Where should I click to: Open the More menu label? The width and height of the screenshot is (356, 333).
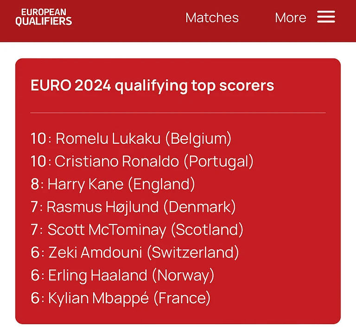pos(290,18)
